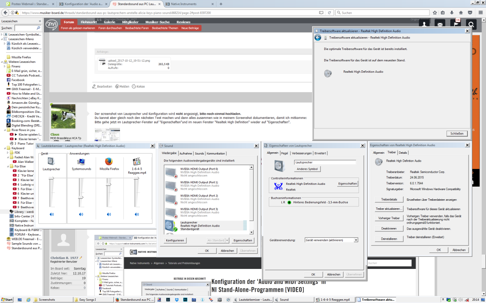The height and width of the screenshot is (303, 486).
Task: Click Treiberdetails button
Action: point(389,199)
